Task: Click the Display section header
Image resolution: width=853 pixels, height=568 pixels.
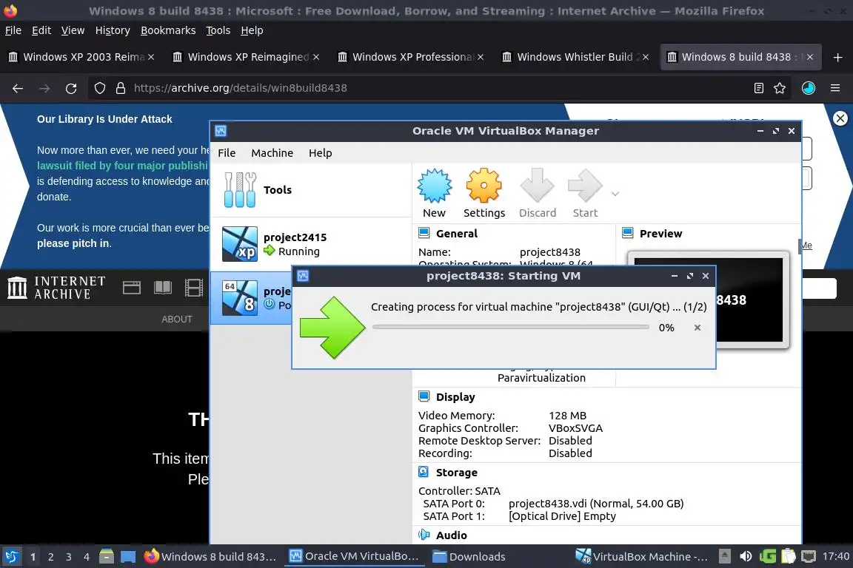Action: click(455, 397)
